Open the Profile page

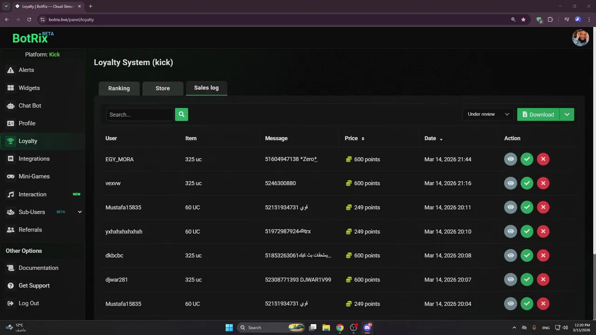point(27,123)
